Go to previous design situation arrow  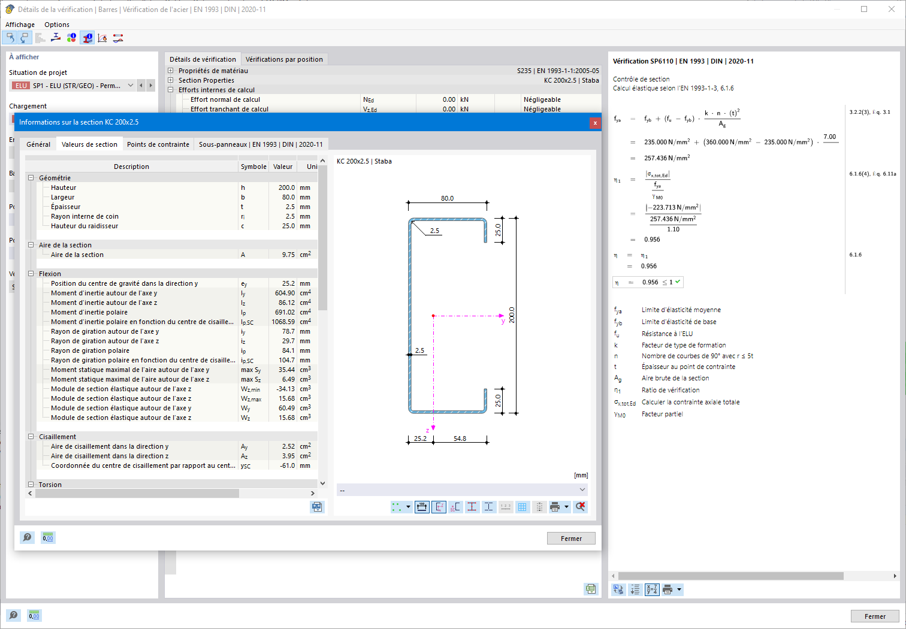pos(141,86)
